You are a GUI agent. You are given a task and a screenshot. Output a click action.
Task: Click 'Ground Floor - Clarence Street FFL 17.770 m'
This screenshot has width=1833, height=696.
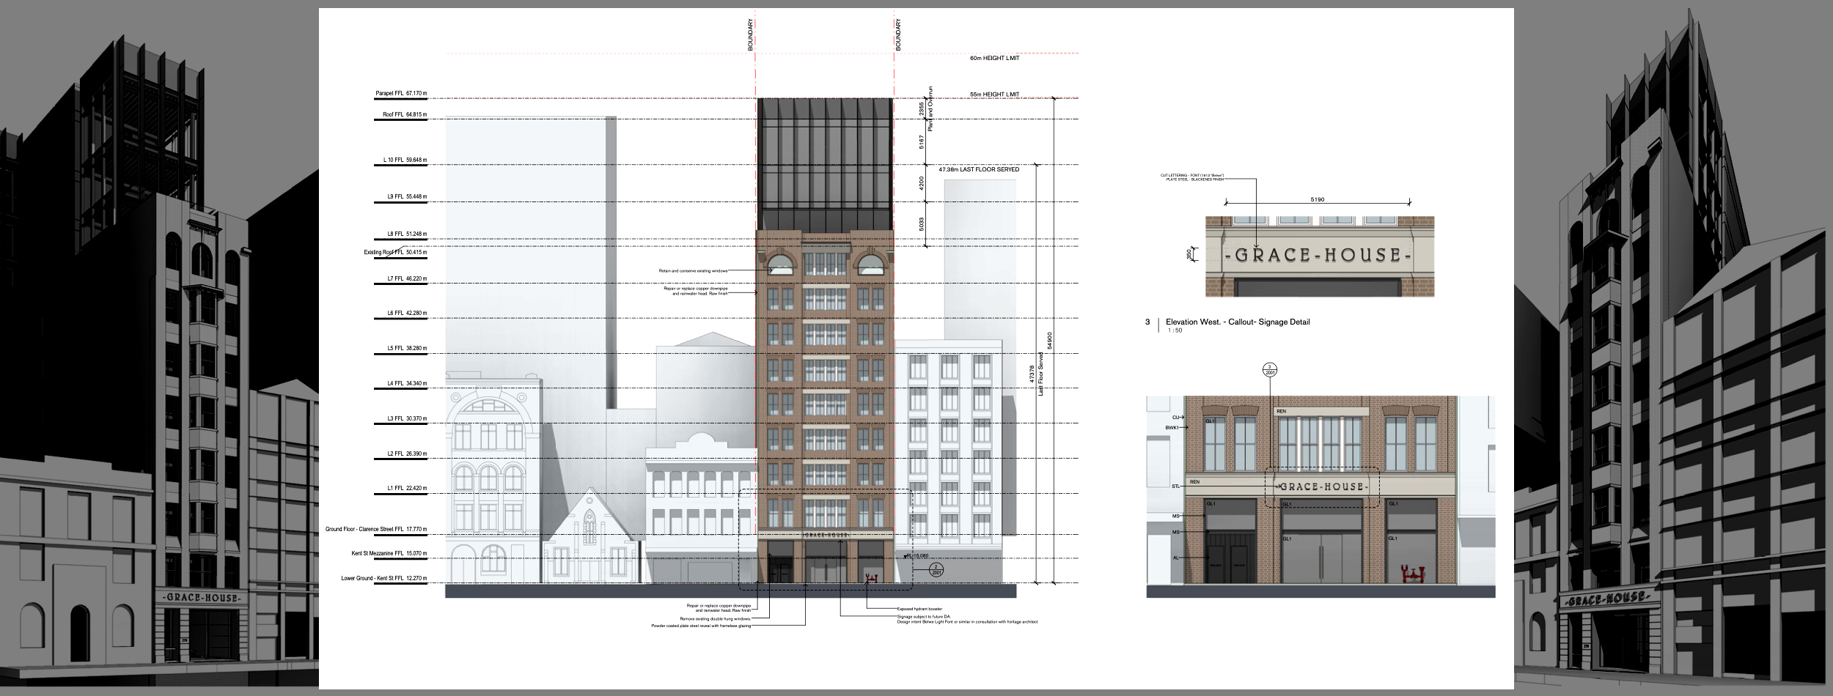(376, 530)
